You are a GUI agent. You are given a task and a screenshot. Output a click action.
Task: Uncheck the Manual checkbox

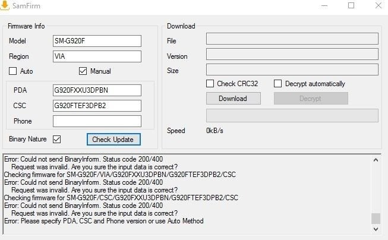[83, 71]
